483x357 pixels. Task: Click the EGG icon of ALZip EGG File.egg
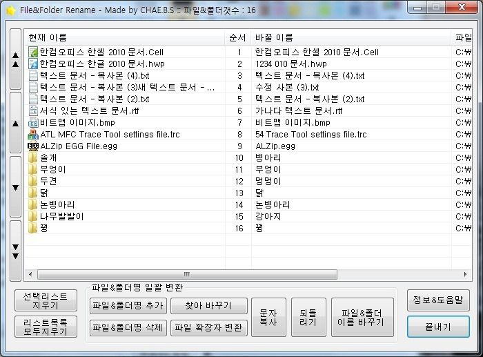tap(33, 146)
